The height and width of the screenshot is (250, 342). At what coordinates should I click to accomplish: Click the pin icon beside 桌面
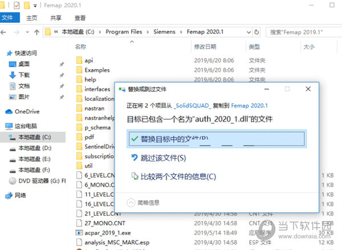pos(62,64)
